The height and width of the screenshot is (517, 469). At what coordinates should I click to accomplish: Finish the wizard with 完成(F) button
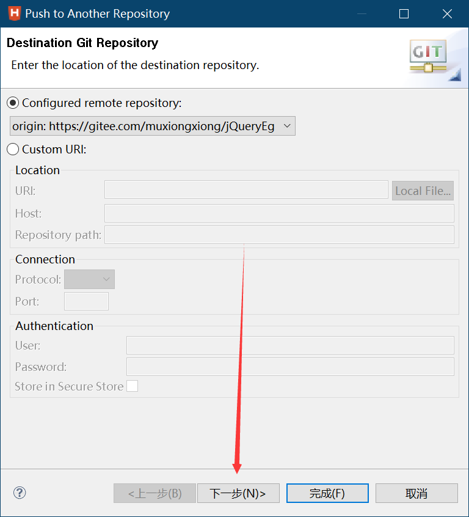[x=327, y=493]
